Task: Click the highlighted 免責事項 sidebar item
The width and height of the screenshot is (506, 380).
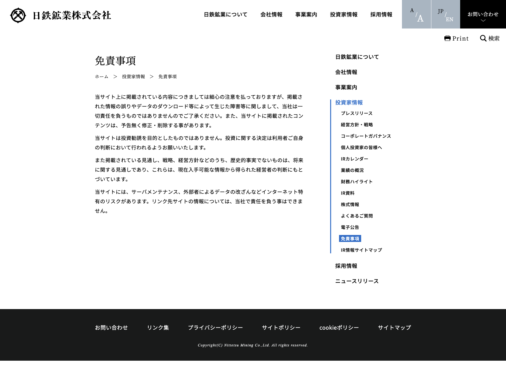Action: coord(350,239)
